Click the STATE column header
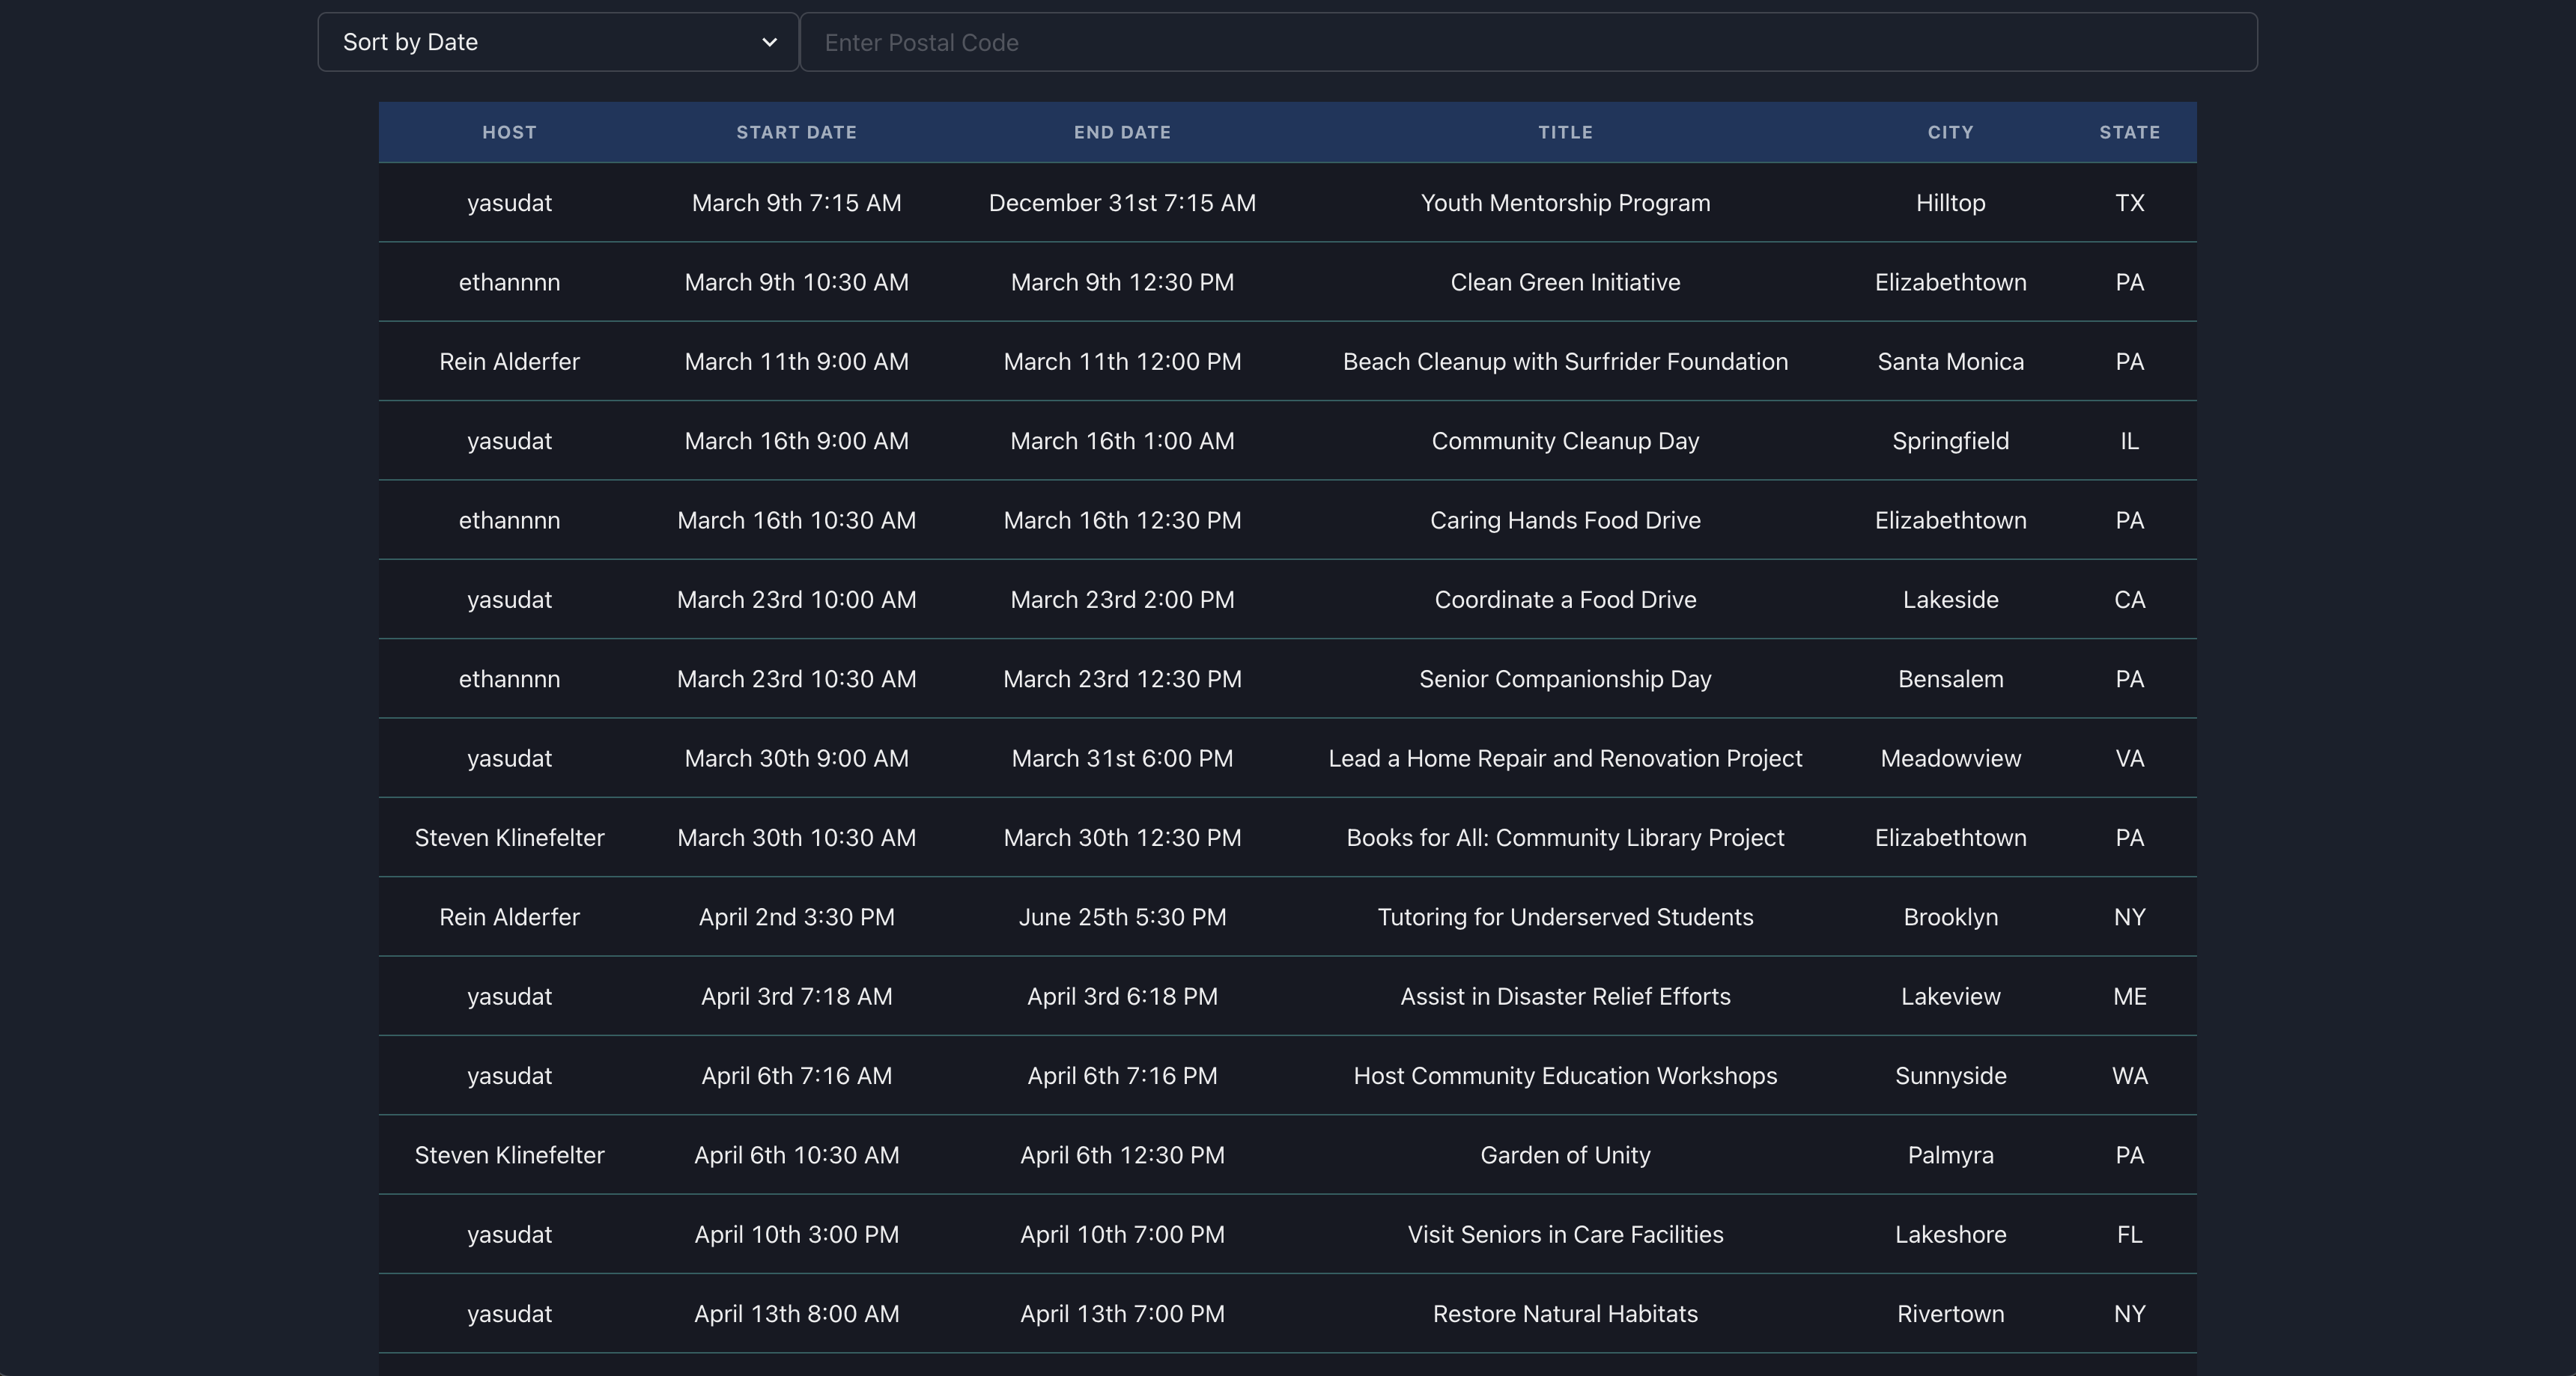Image resolution: width=2576 pixels, height=1376 pixels. (2129, 132)
